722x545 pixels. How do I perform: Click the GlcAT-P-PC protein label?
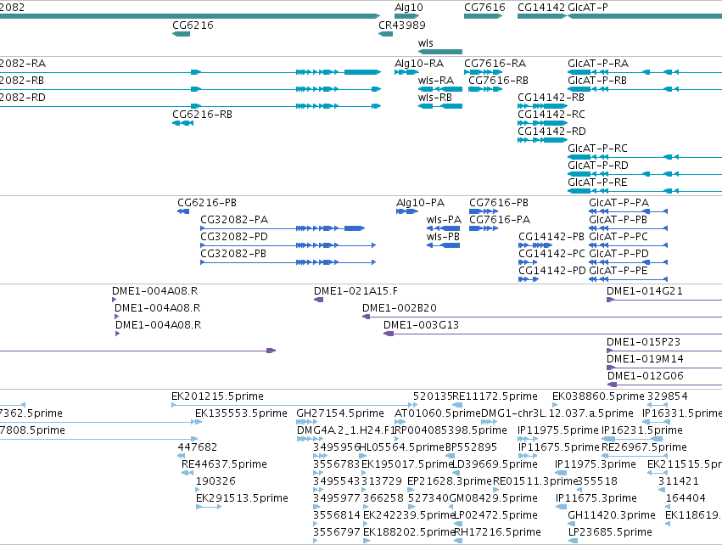(x=618, y=237)
